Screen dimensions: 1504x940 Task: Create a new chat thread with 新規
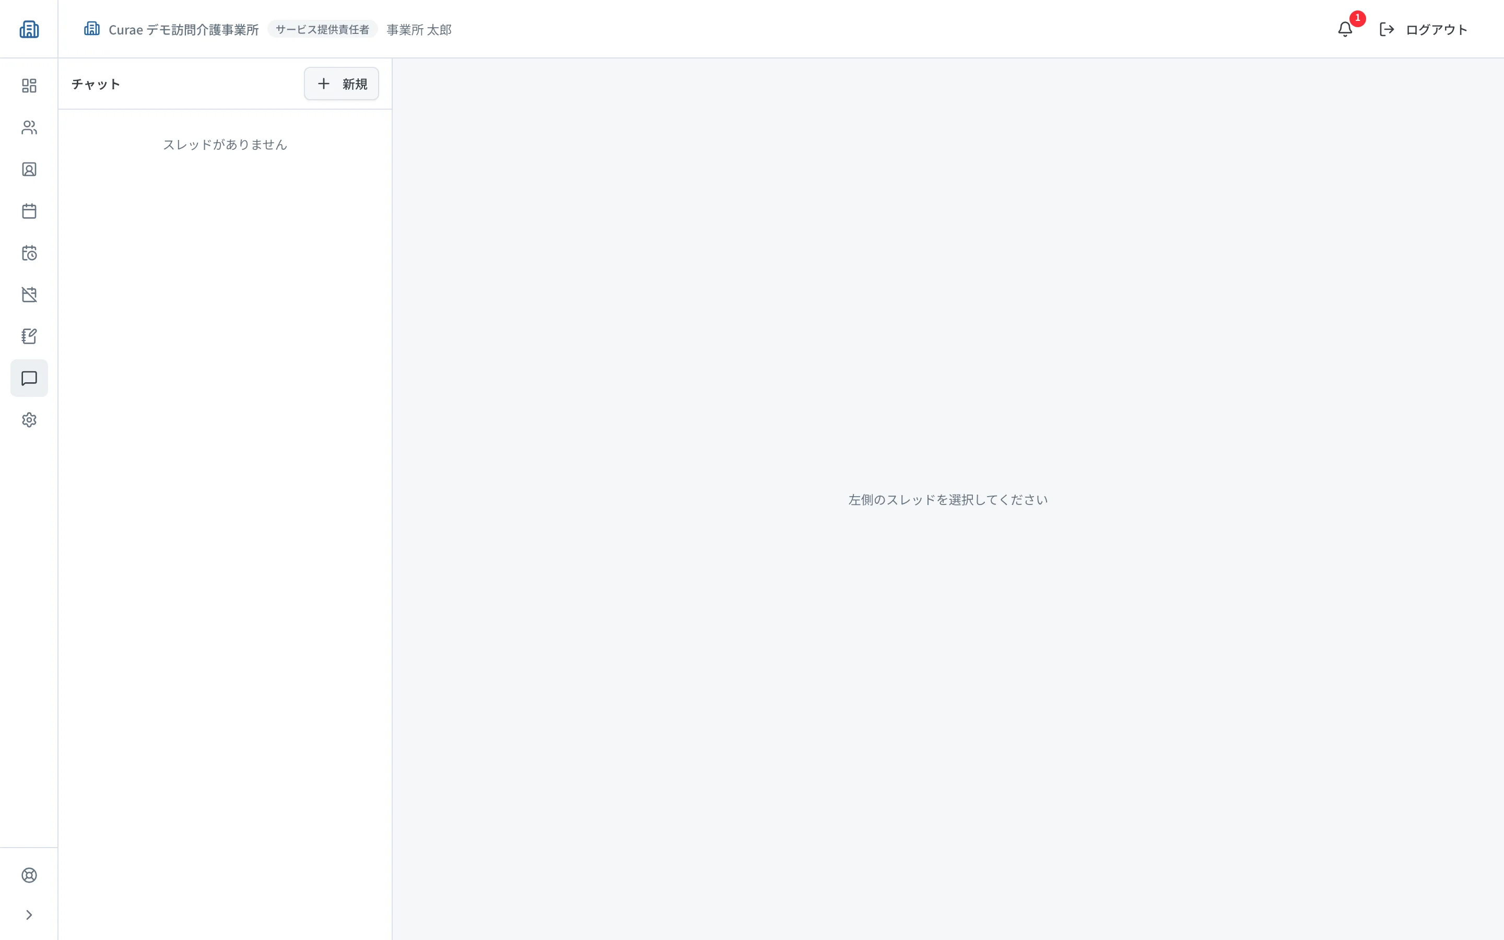coord(341,84)
